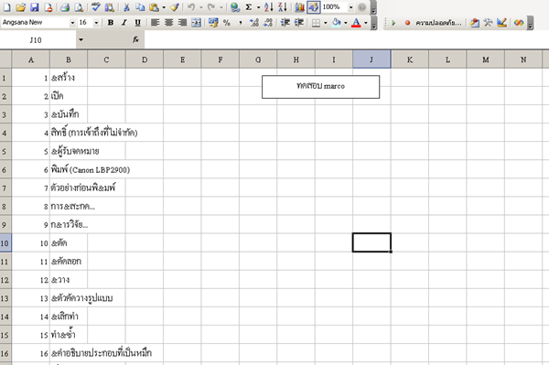The width and height of the screenshot is (549, 365).
Task: Select column J header
Action: 371,59
